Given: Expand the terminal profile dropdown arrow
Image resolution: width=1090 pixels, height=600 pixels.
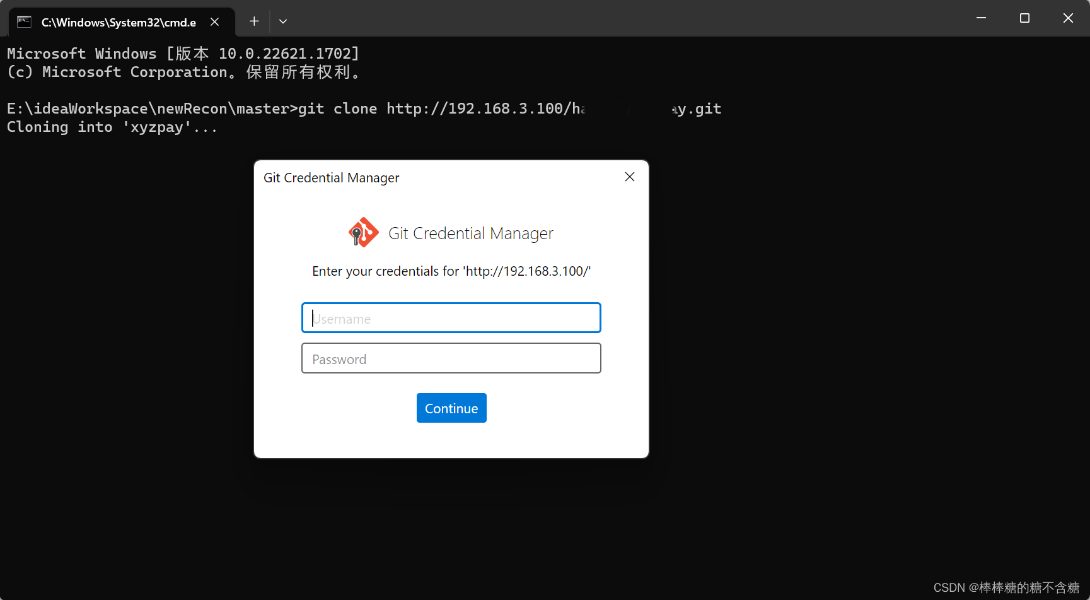Looking at the screenshot, I should pos(283,21).
